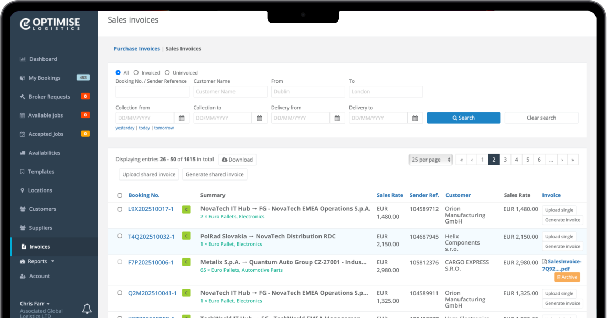The height and width of the screenshot is (318, 607).
Task: Click green status badge for F7P202510006-1
Action: (186, 262)
